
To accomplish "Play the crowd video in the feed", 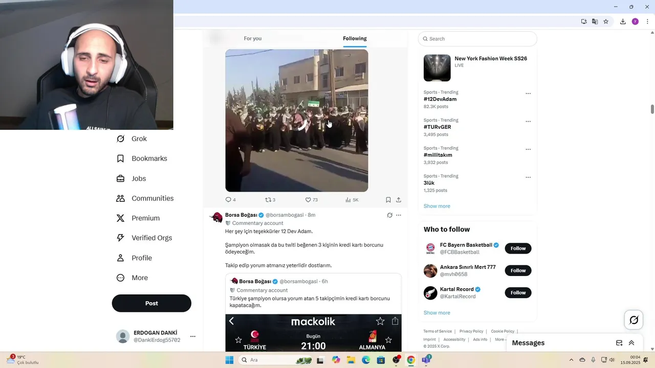I will [x=296, y=121].
